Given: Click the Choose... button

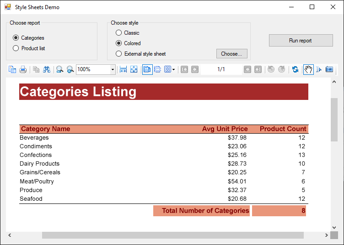Looking at the screenshot, I should pos(231,53).
